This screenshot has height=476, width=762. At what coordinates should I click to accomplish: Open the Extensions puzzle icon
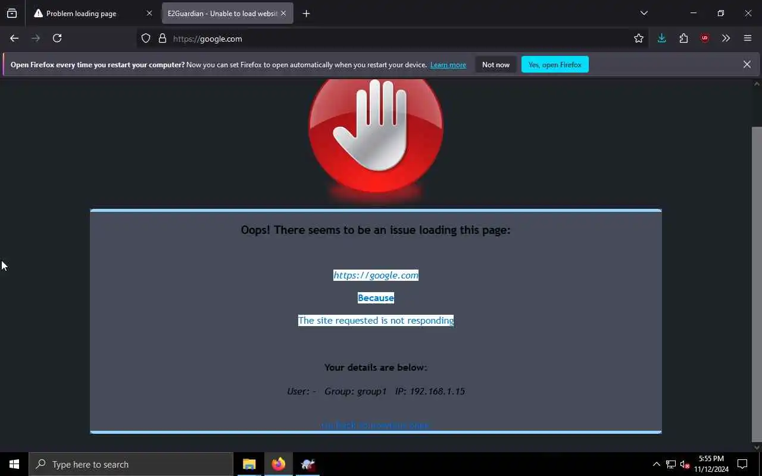683,38
